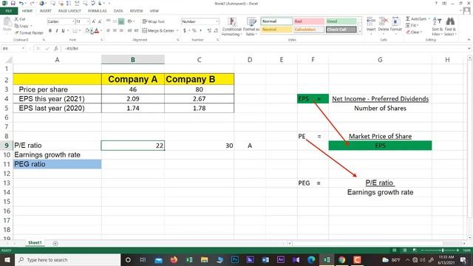Open the Number format dropdown
The image size is (473, 266).
click(x=217, y=21)
